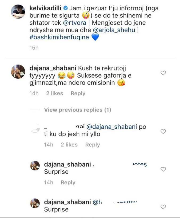Reply to the first "Surprise" comment

tap(68, 182)
